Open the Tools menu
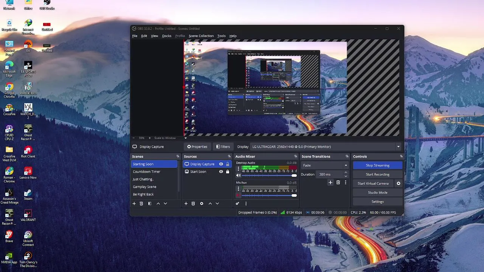 [221, 36]
